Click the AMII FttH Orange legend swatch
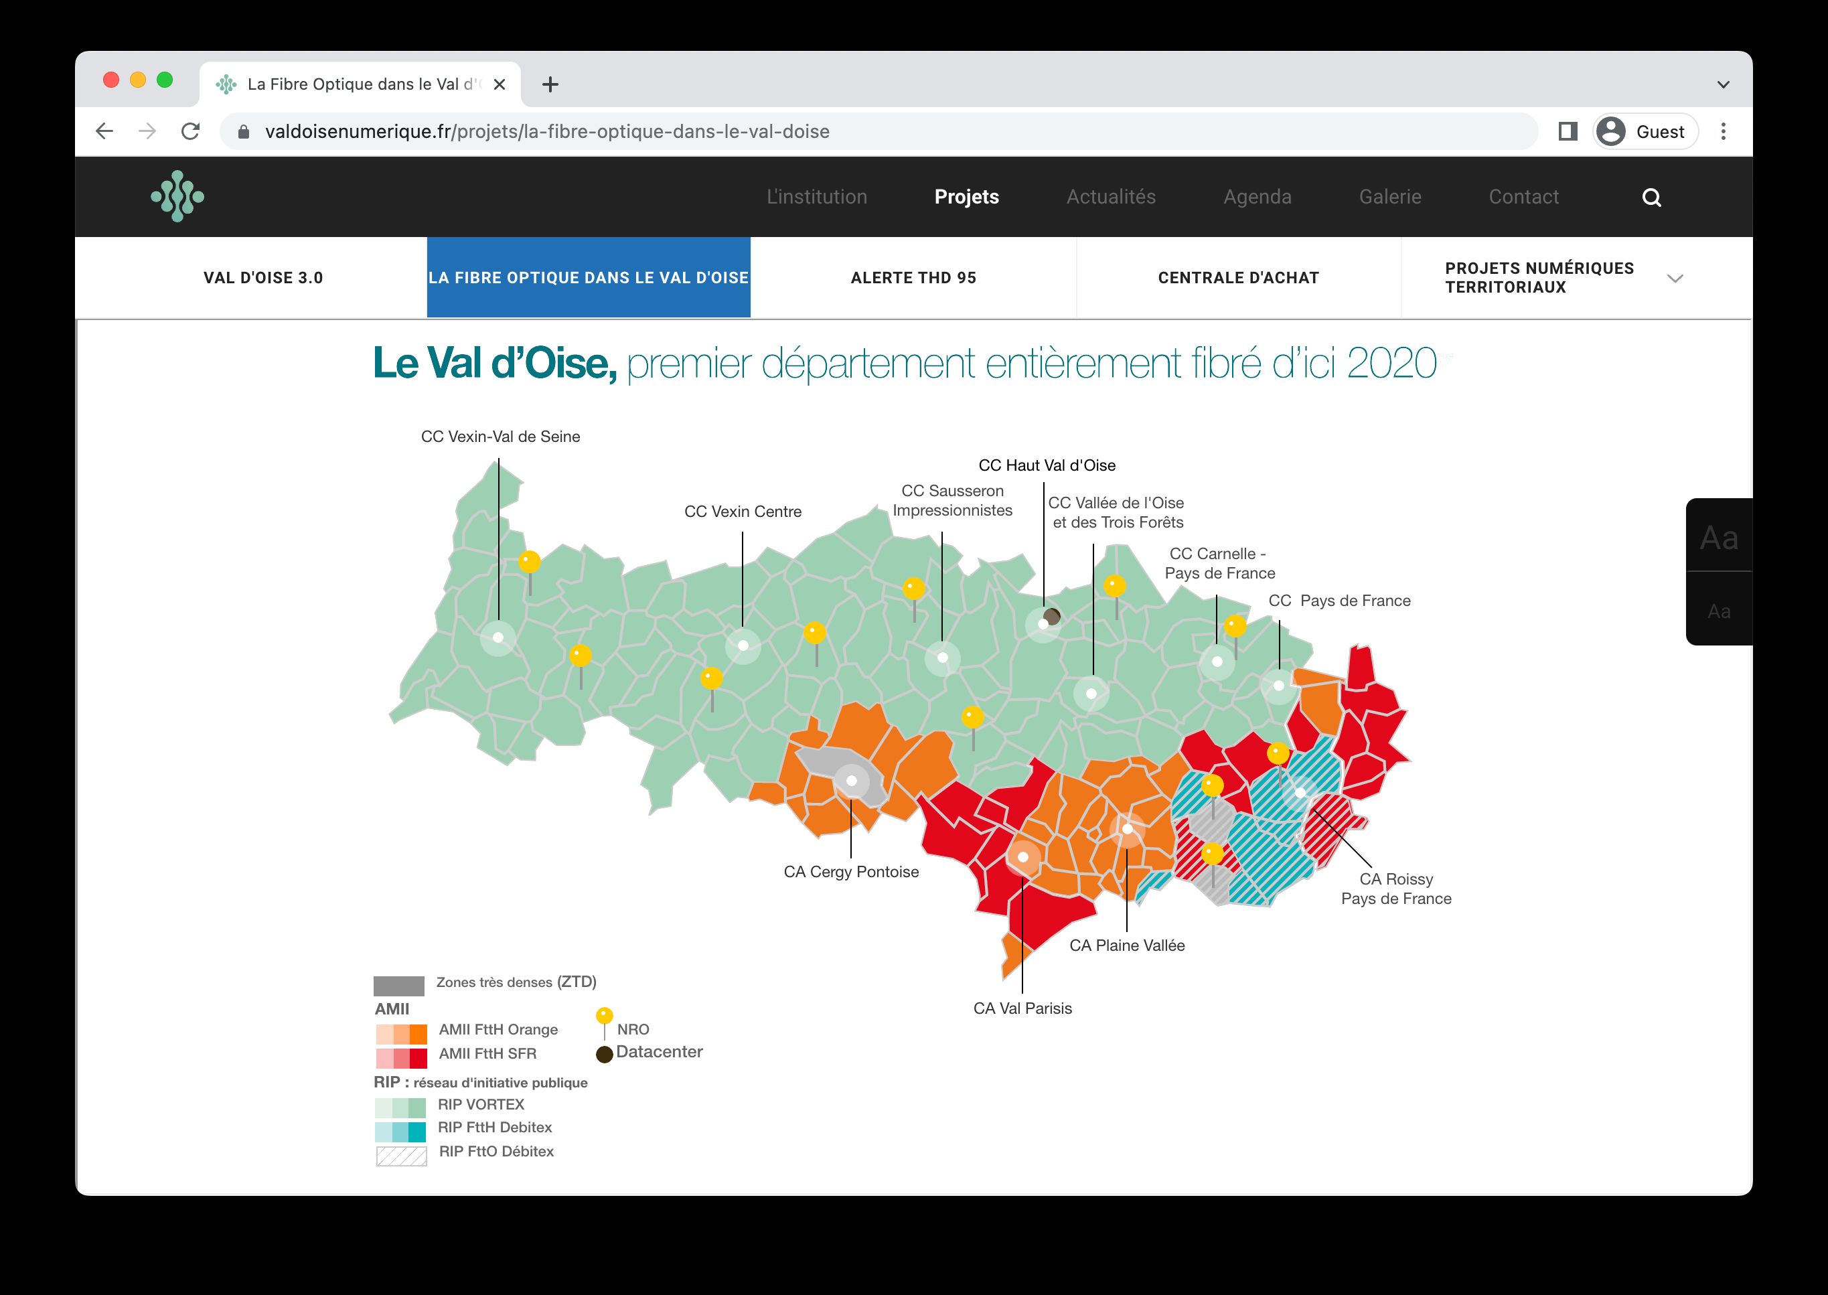1828x1295 pixels. [401, 1035]
